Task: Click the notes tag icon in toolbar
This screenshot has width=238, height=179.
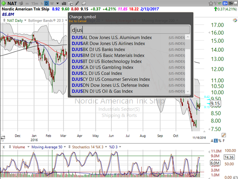Action: coord(83,3)
